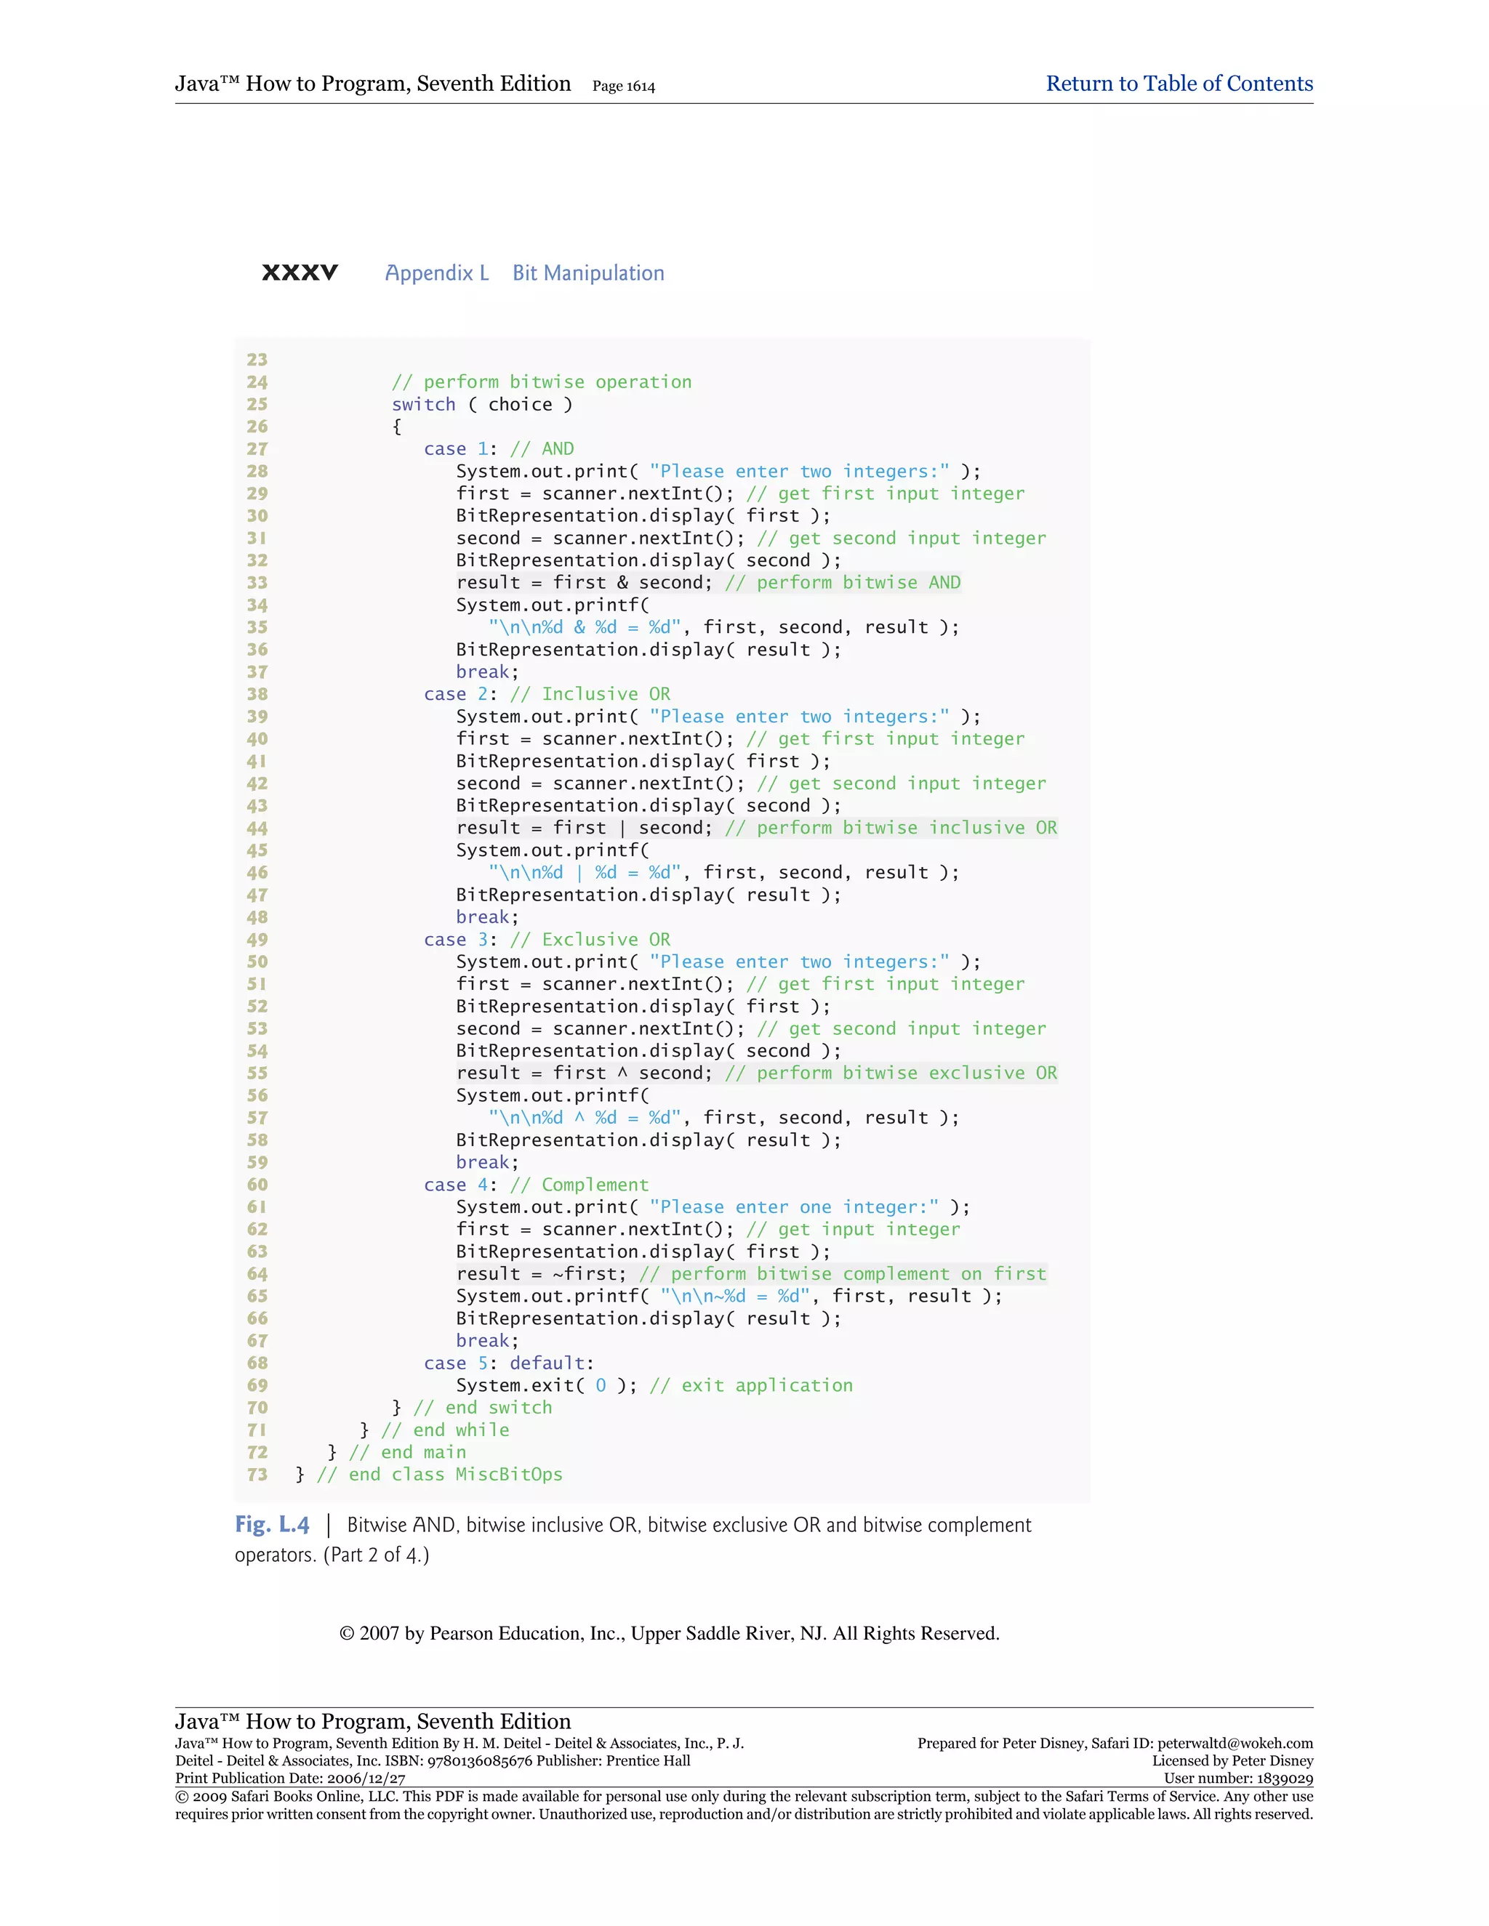The image size is (1489, 1926).
Task: Click the Return to Table of Contents link
Action: coord(1179,84)
